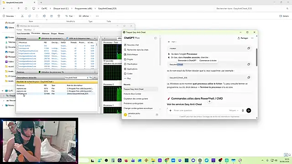Click the Descripteurs search field containing EasyAntiCheat
Screen dimensions: 292x164
[x=76, y=78]
